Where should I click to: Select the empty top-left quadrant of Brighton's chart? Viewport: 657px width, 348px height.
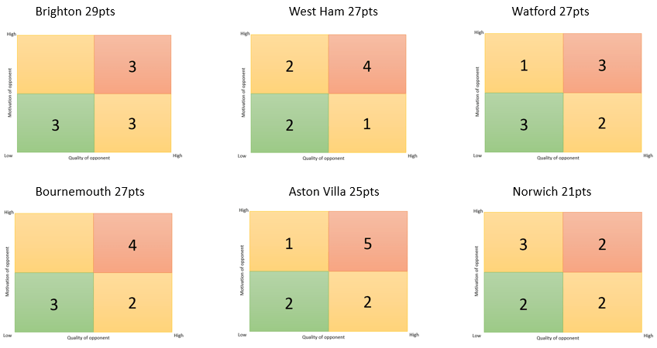pos(55,64)
